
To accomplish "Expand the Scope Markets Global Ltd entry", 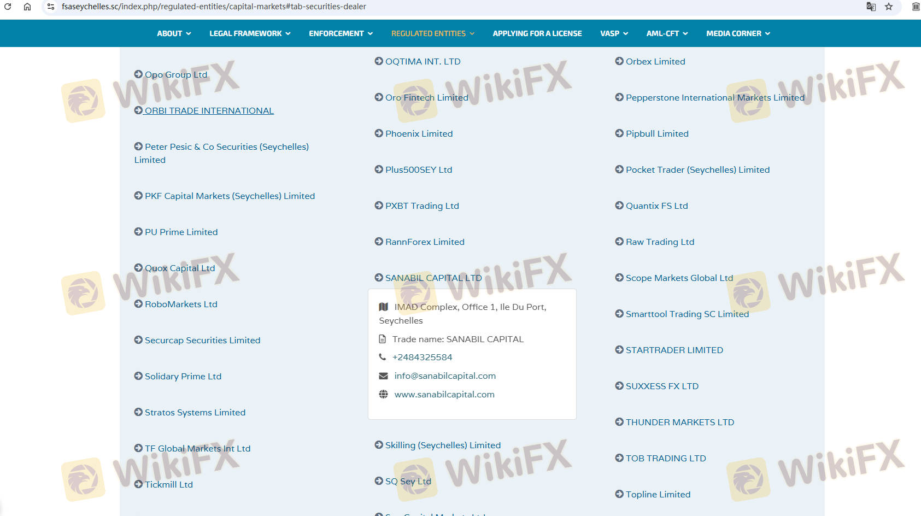I will pyautogui.click(x=674, y=278).
